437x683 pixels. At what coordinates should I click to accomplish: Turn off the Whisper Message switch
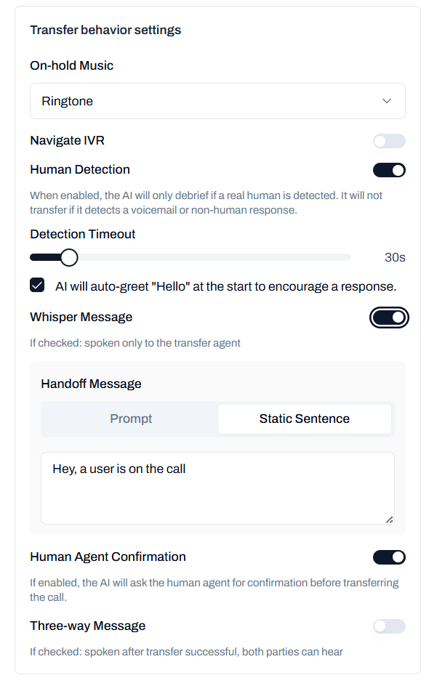(x=389, y=317)
